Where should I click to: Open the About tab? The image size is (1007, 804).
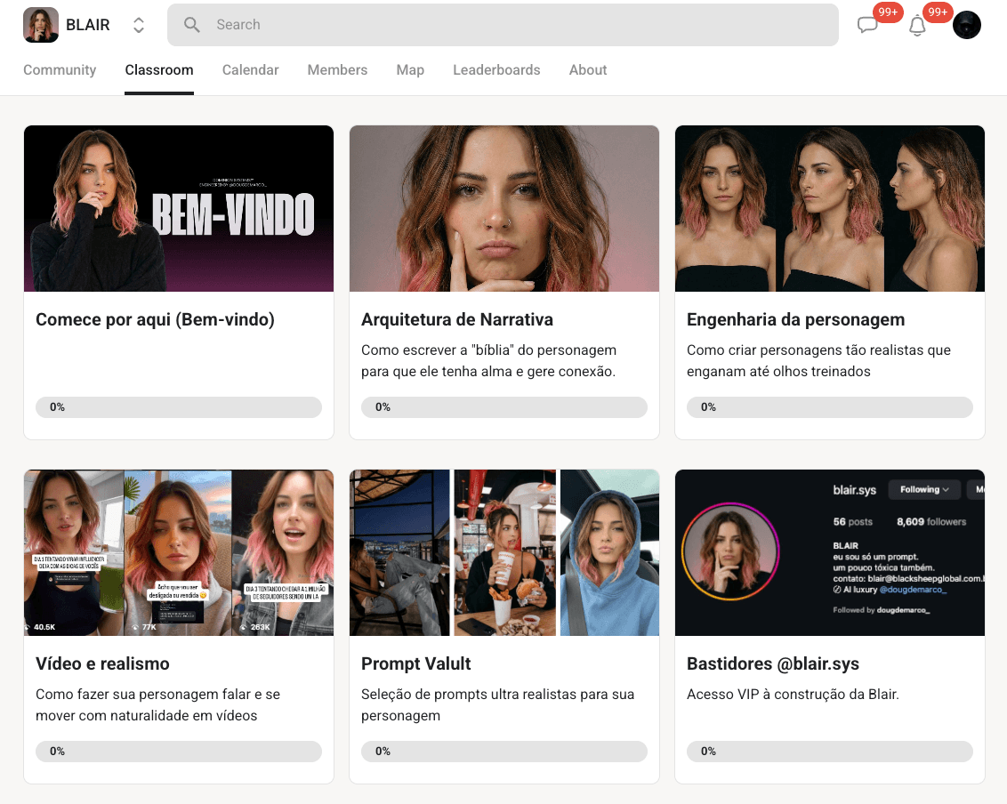tap(588, 70)
